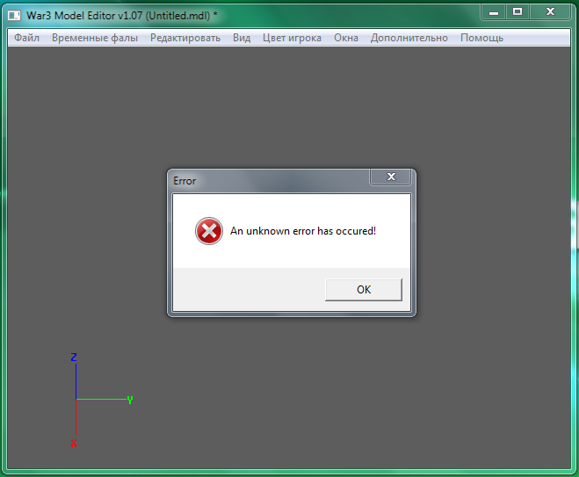Open the Временные фалы menu

(95, 38)
